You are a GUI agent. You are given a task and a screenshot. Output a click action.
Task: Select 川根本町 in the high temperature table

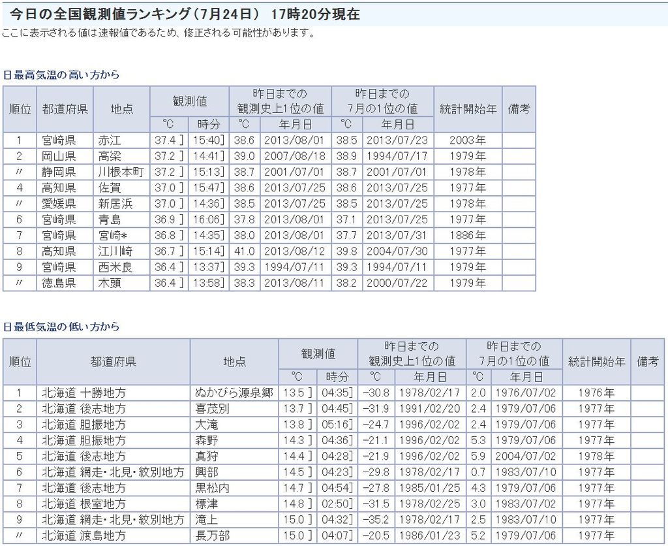[x=121, y=172]
